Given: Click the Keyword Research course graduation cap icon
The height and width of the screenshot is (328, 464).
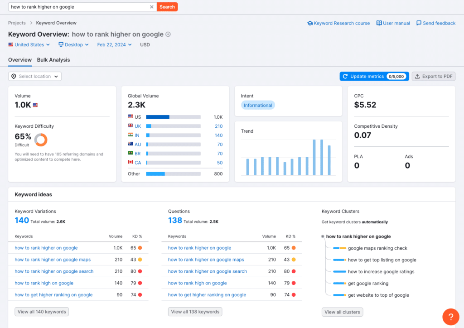Looking at the screenshot, I should tap(310, 23).
